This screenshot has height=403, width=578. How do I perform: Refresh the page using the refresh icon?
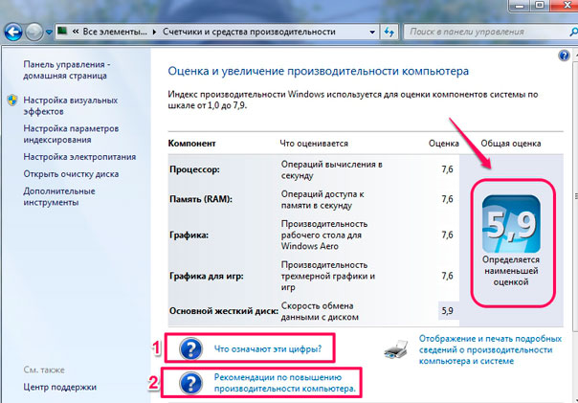[x=389, y=33]
